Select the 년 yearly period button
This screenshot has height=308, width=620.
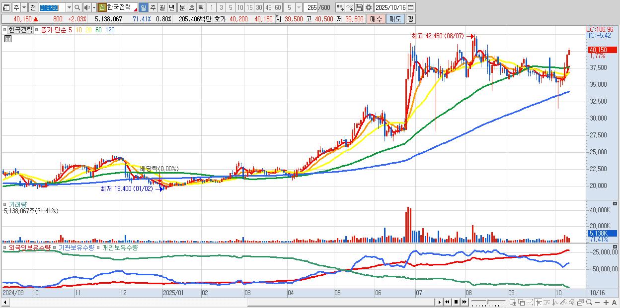tap(171, 7)
